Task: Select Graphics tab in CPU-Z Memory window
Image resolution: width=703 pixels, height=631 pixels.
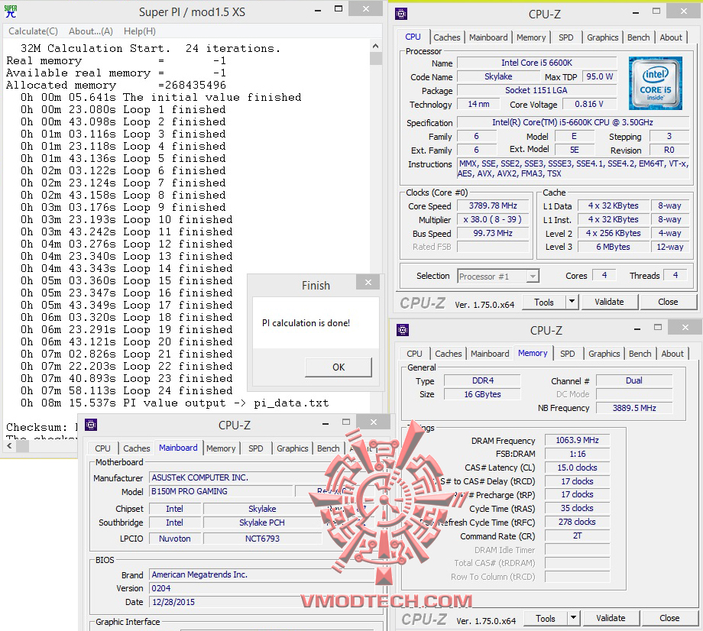Action: click(604, 354)
